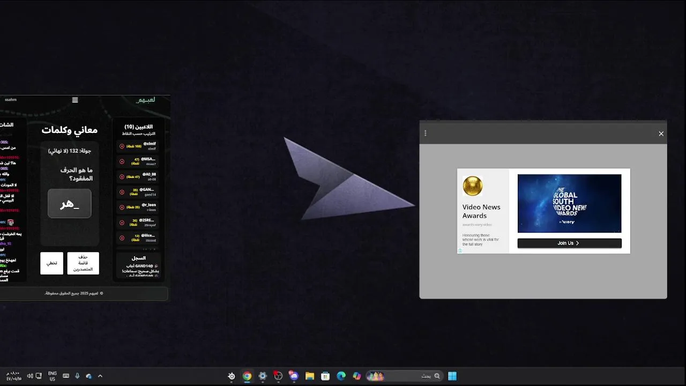Click the اللاعبين (10) players heading
Image resolution: width=686 pixels, height=386 pixels.
click(138, 127)
